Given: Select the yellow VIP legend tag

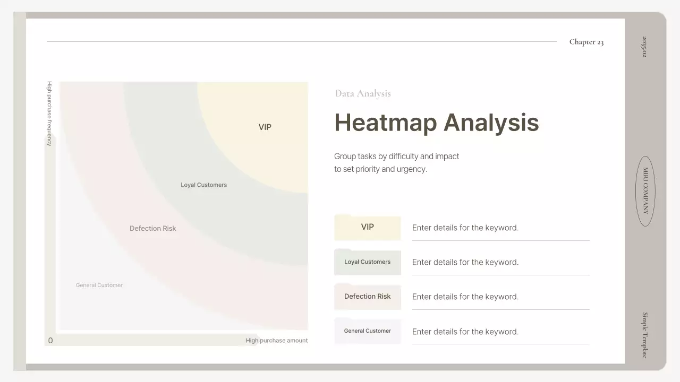Looking at the screenshot, I should pyautogui.click(x=367, y=228).
